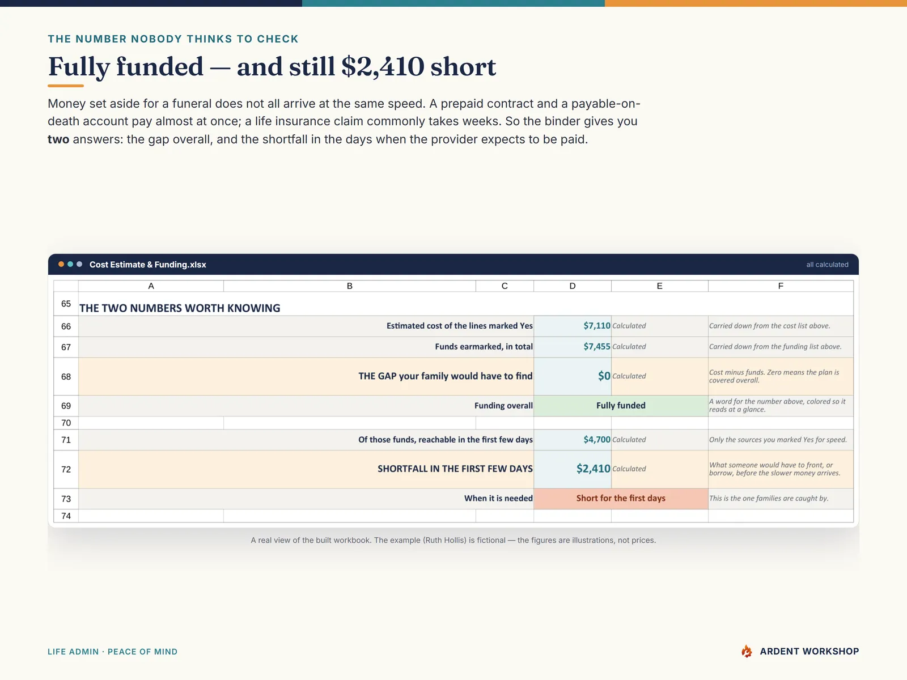
Task: Select row 74 header
Action: click(66, 516)
